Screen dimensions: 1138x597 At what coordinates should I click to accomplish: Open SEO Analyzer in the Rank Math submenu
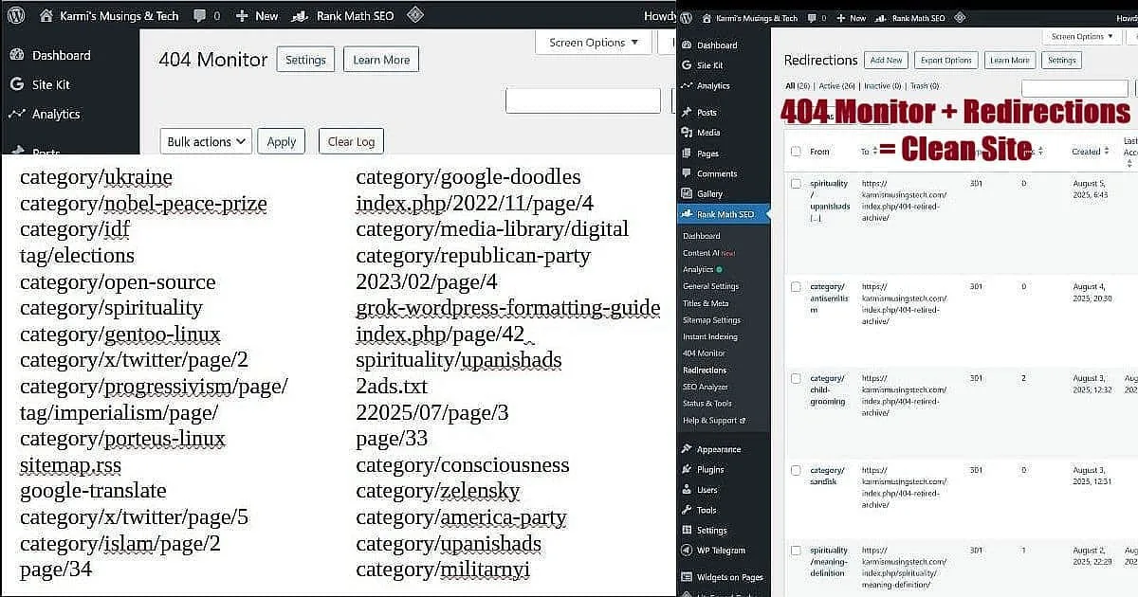[x=706, y=387]
